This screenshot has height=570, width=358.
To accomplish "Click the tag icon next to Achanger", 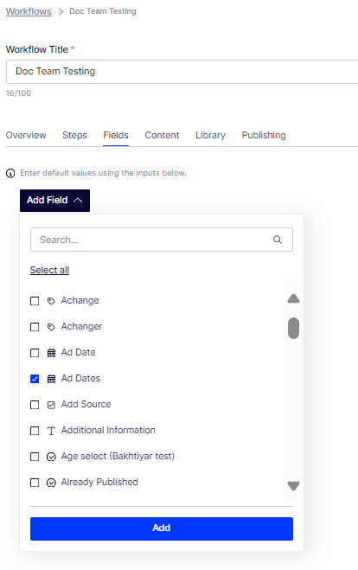I will point(51,327).
